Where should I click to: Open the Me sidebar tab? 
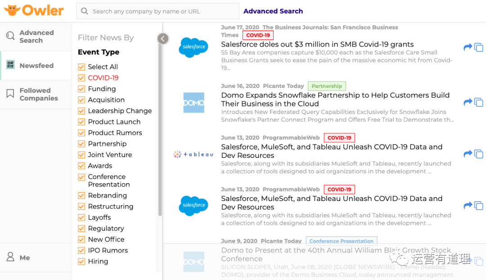(x=36, y=258)
